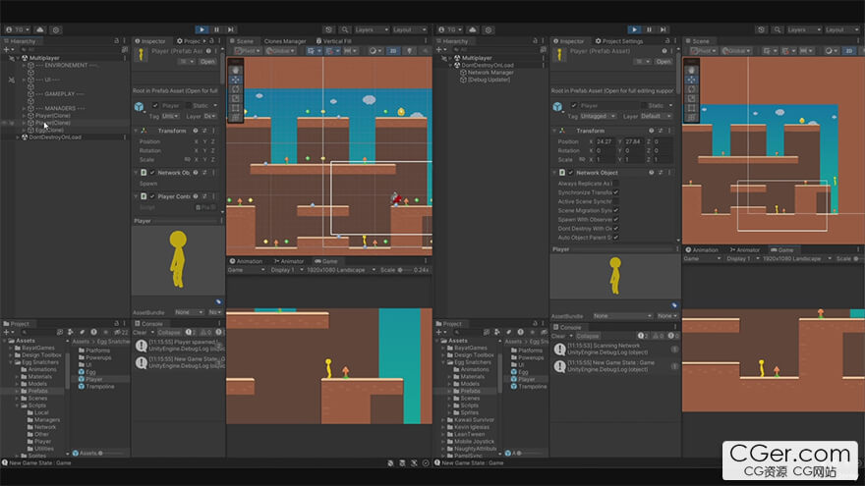This screenshot has height=486, width=865.
Task: Open Tag dropdown showing Untagged in right Inspector
Action: 598,116
